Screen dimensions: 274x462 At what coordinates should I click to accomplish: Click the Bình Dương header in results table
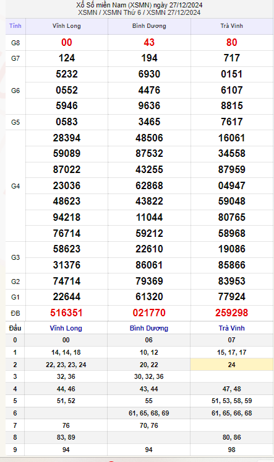(149, 26)
